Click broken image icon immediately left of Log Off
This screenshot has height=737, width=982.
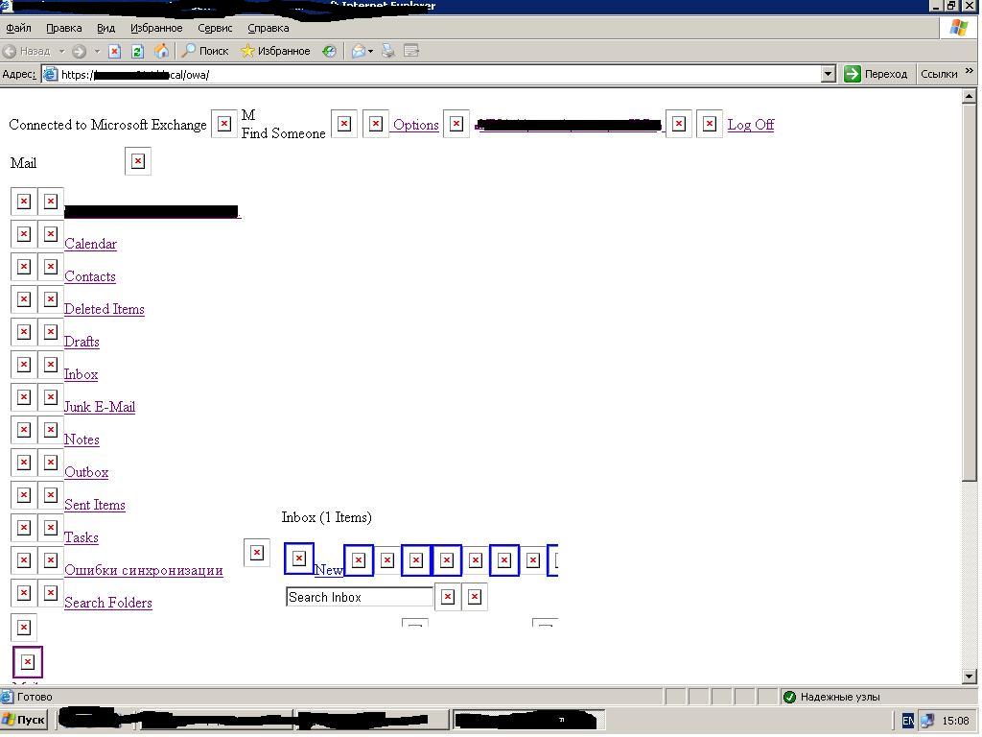710,124
